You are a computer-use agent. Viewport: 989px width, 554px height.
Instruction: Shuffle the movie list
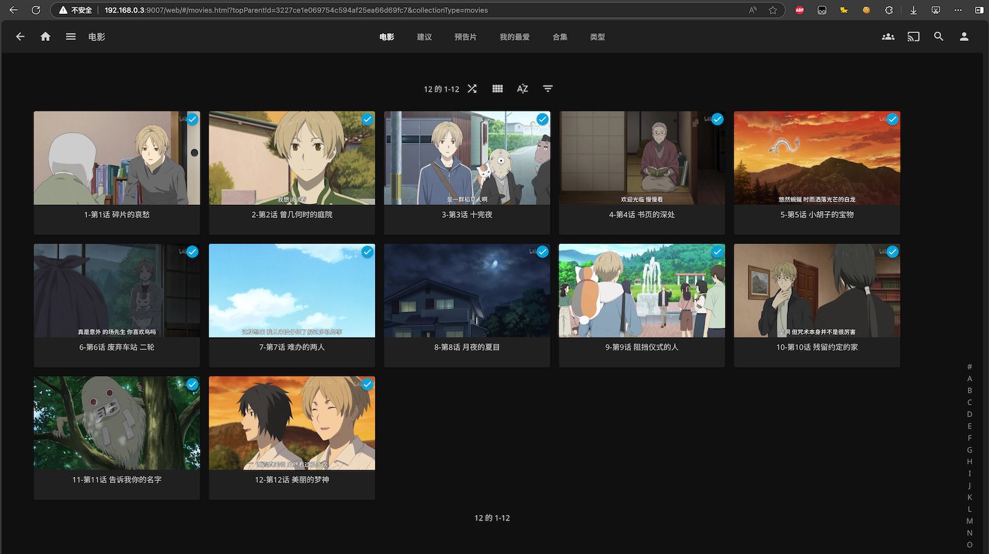[472, 88]
